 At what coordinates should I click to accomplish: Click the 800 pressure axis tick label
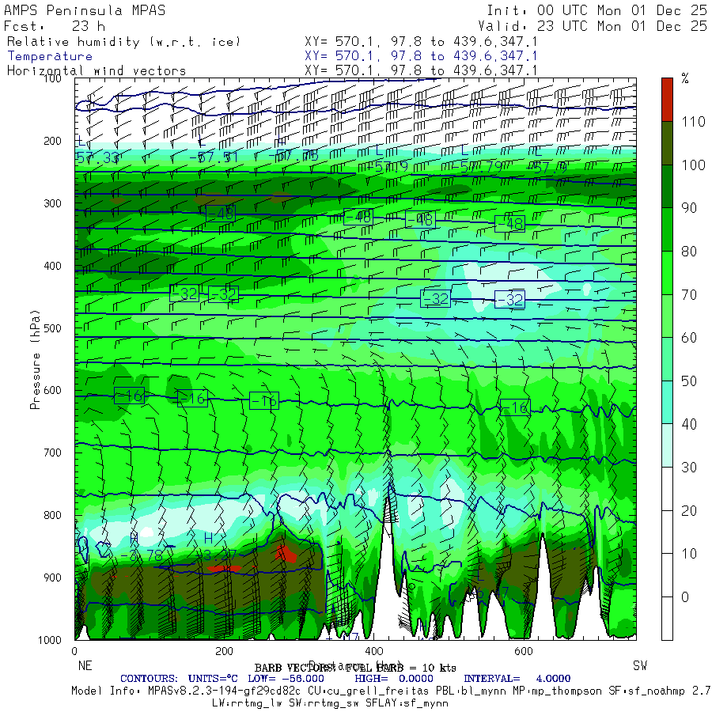coord(52,515)
